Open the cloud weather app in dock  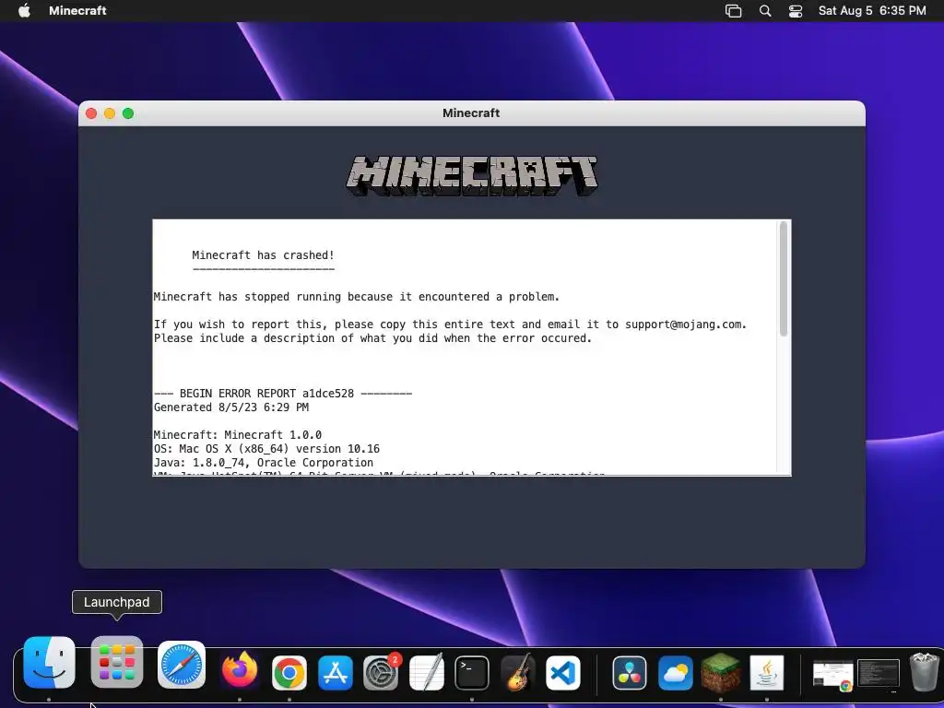(676, 672)
